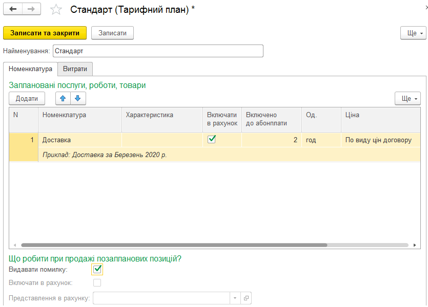
Task: Click the horizontal scrollbar thumb of the table
Action: tap(174, 245)
